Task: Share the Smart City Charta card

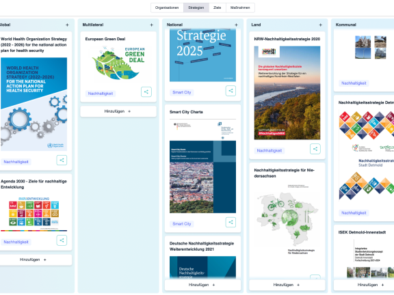Action: 231,222
